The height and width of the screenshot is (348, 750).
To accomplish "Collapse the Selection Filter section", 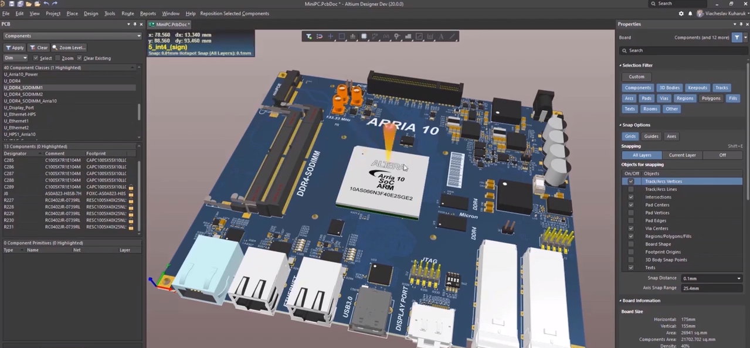I will (x=620, y=66).
